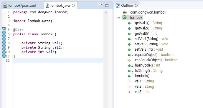Select setVal1(String) : void in Outline

(151, 39)
